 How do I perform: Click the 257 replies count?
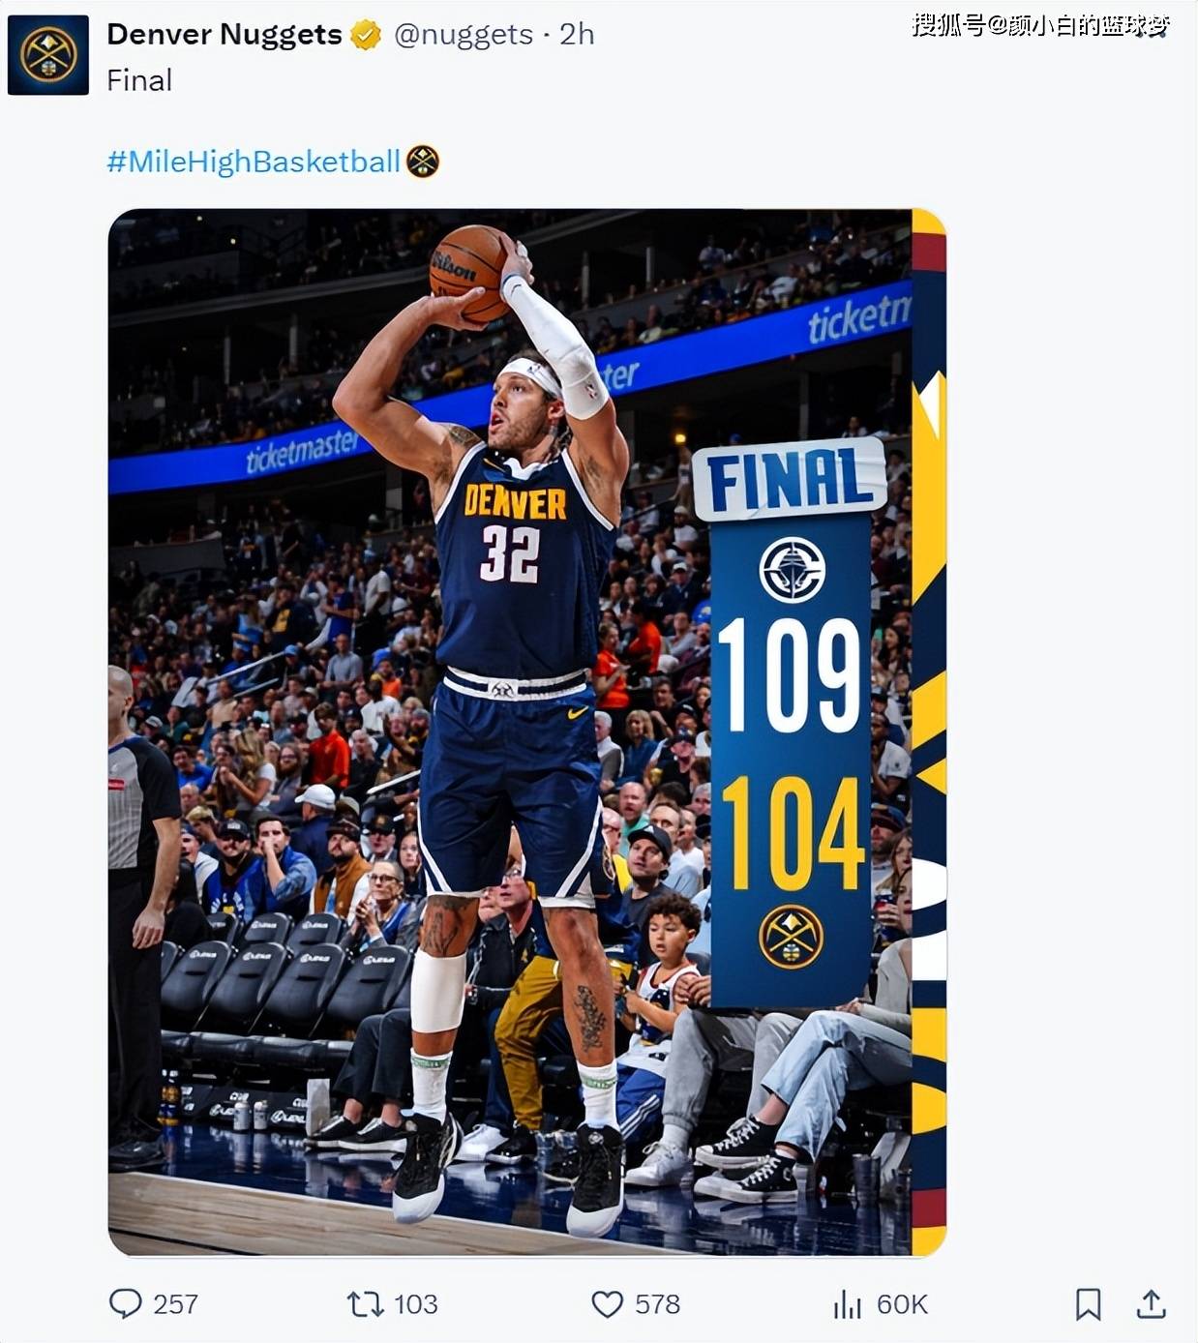(x=175, y=1304)
